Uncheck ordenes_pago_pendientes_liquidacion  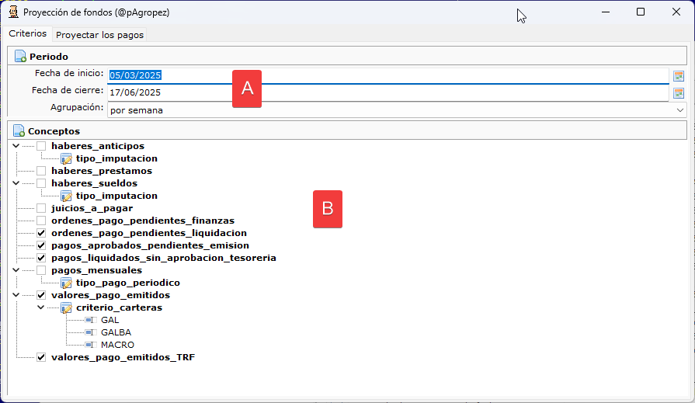(41, 233)
